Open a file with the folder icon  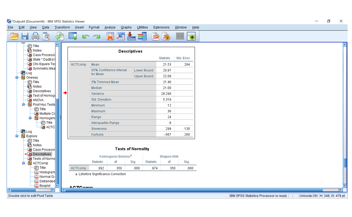tap(14, 36)
